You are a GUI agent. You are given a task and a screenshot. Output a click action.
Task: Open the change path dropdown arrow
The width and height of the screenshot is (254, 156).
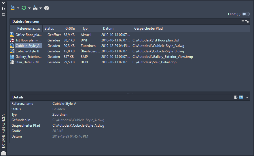(41, 8)
